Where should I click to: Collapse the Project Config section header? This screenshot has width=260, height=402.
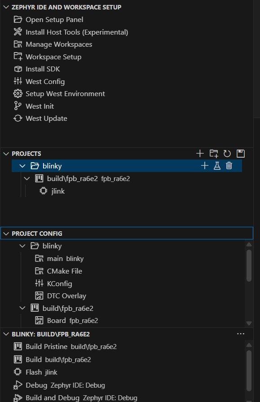[x=6, y=234]
